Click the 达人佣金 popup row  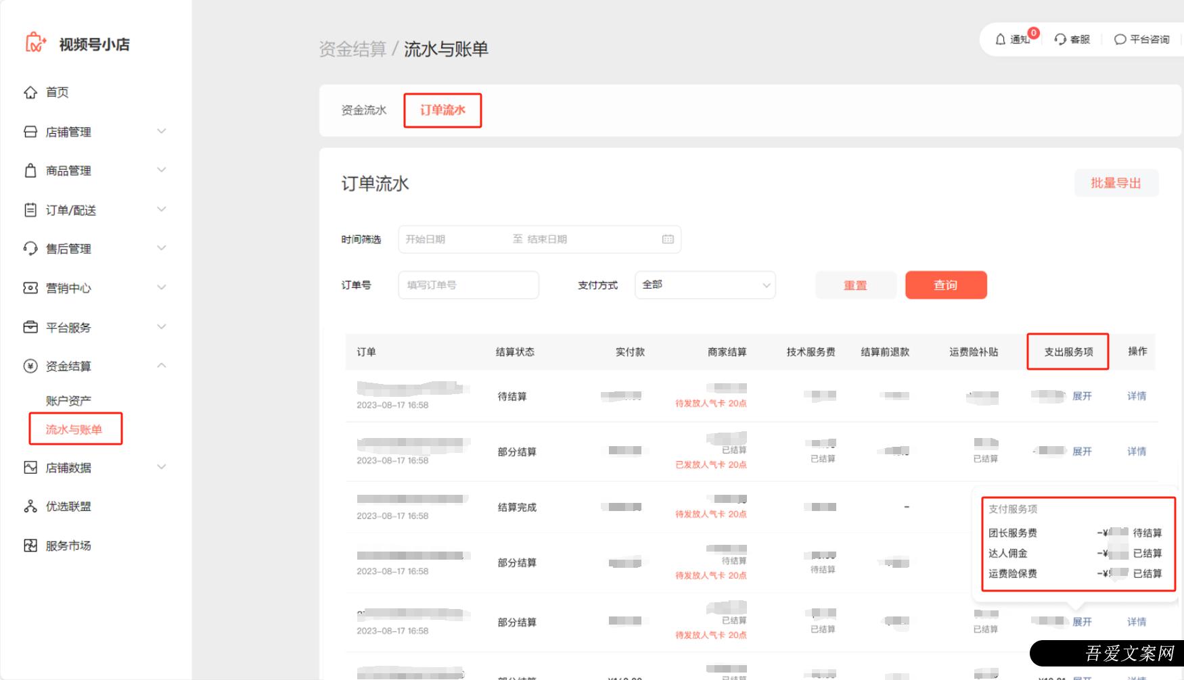1076,553
